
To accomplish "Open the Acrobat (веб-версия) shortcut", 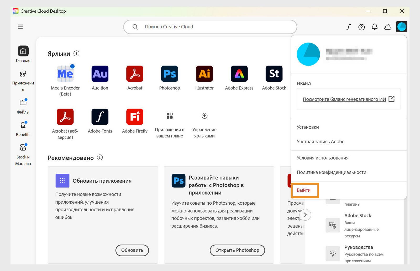I will pyautogui.click(x=65, y=117).
